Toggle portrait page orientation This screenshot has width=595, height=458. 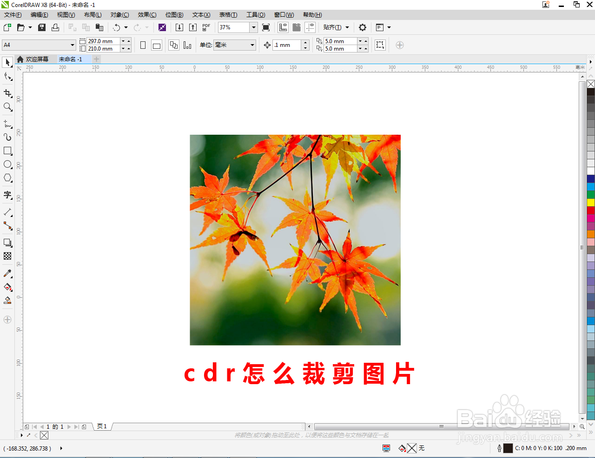143,45
